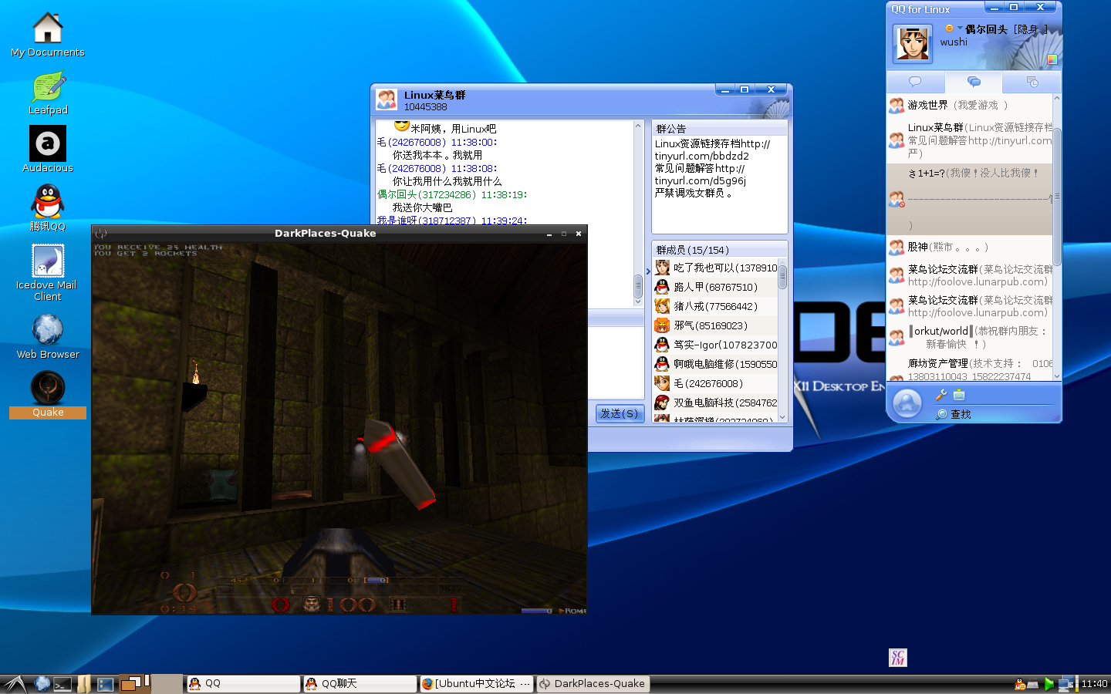Select Linux菜鸟群 entry in QQ group list
Viewport: 1111px width, 694px height.
pyautogui.click(x=970, y=140)
